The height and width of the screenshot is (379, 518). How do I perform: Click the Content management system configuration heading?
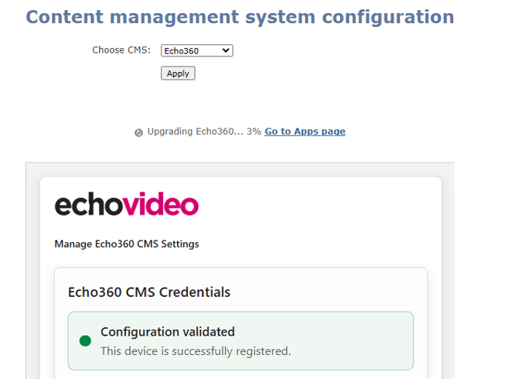(240, 17)
